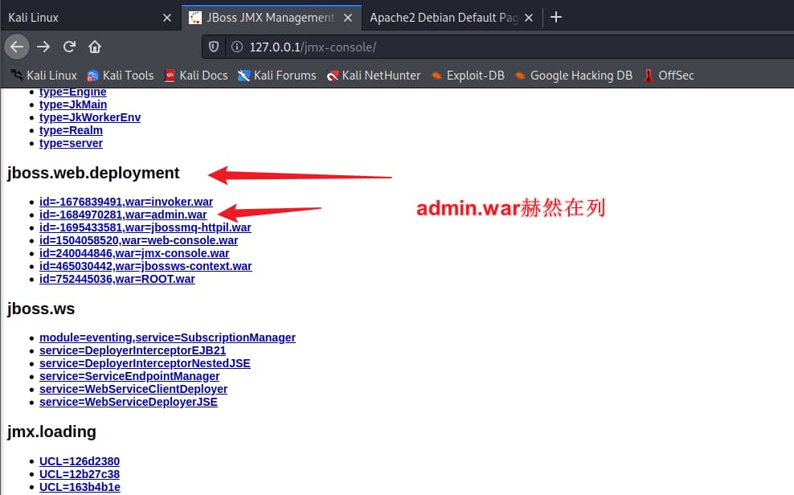Open service=ServiceEndpointManager link
The width and height of the screenshot is (794, 495).
click(129, 377)
